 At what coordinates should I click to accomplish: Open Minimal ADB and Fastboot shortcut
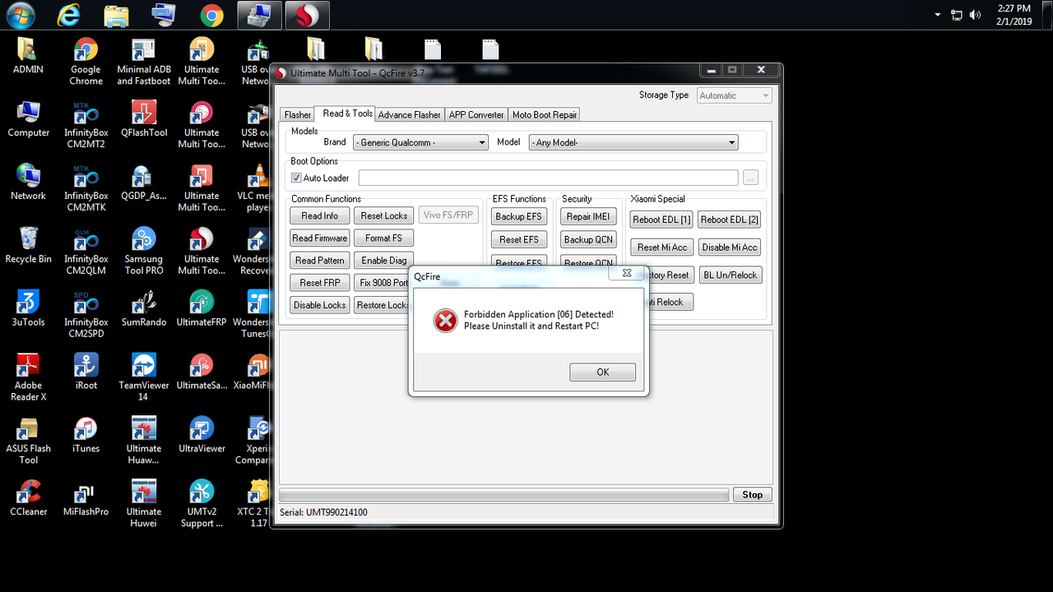pyautogui.click(x=144, y=62)
